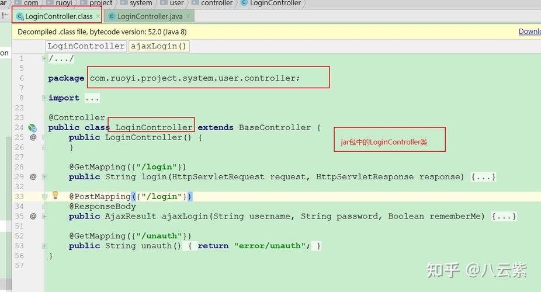Click the Java file icon on LoginController.java tab

(112, 16)
